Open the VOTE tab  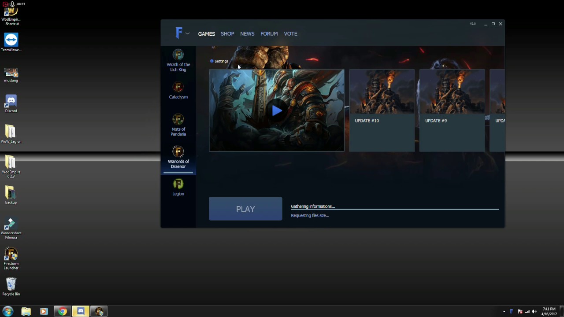290,34
